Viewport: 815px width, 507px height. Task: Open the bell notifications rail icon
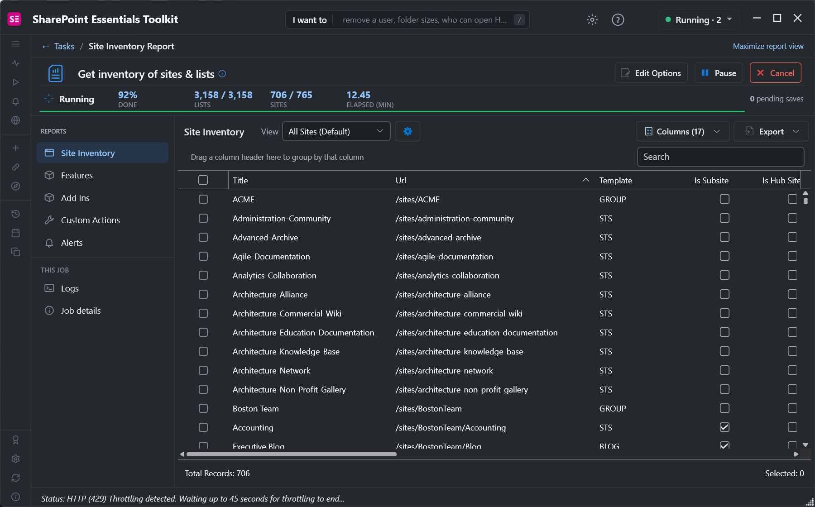coord(15,101)
